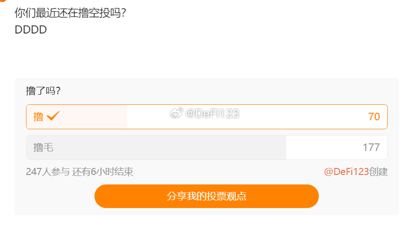410x225 pixels.
Task: Click the word 创建 after @DeFi123
Action: click(x=379, y=172)
